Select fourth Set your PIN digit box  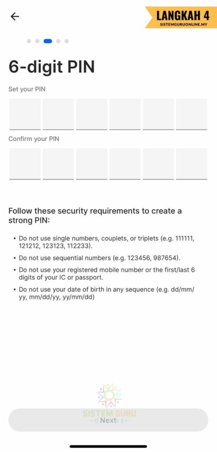tap(125, 114)
